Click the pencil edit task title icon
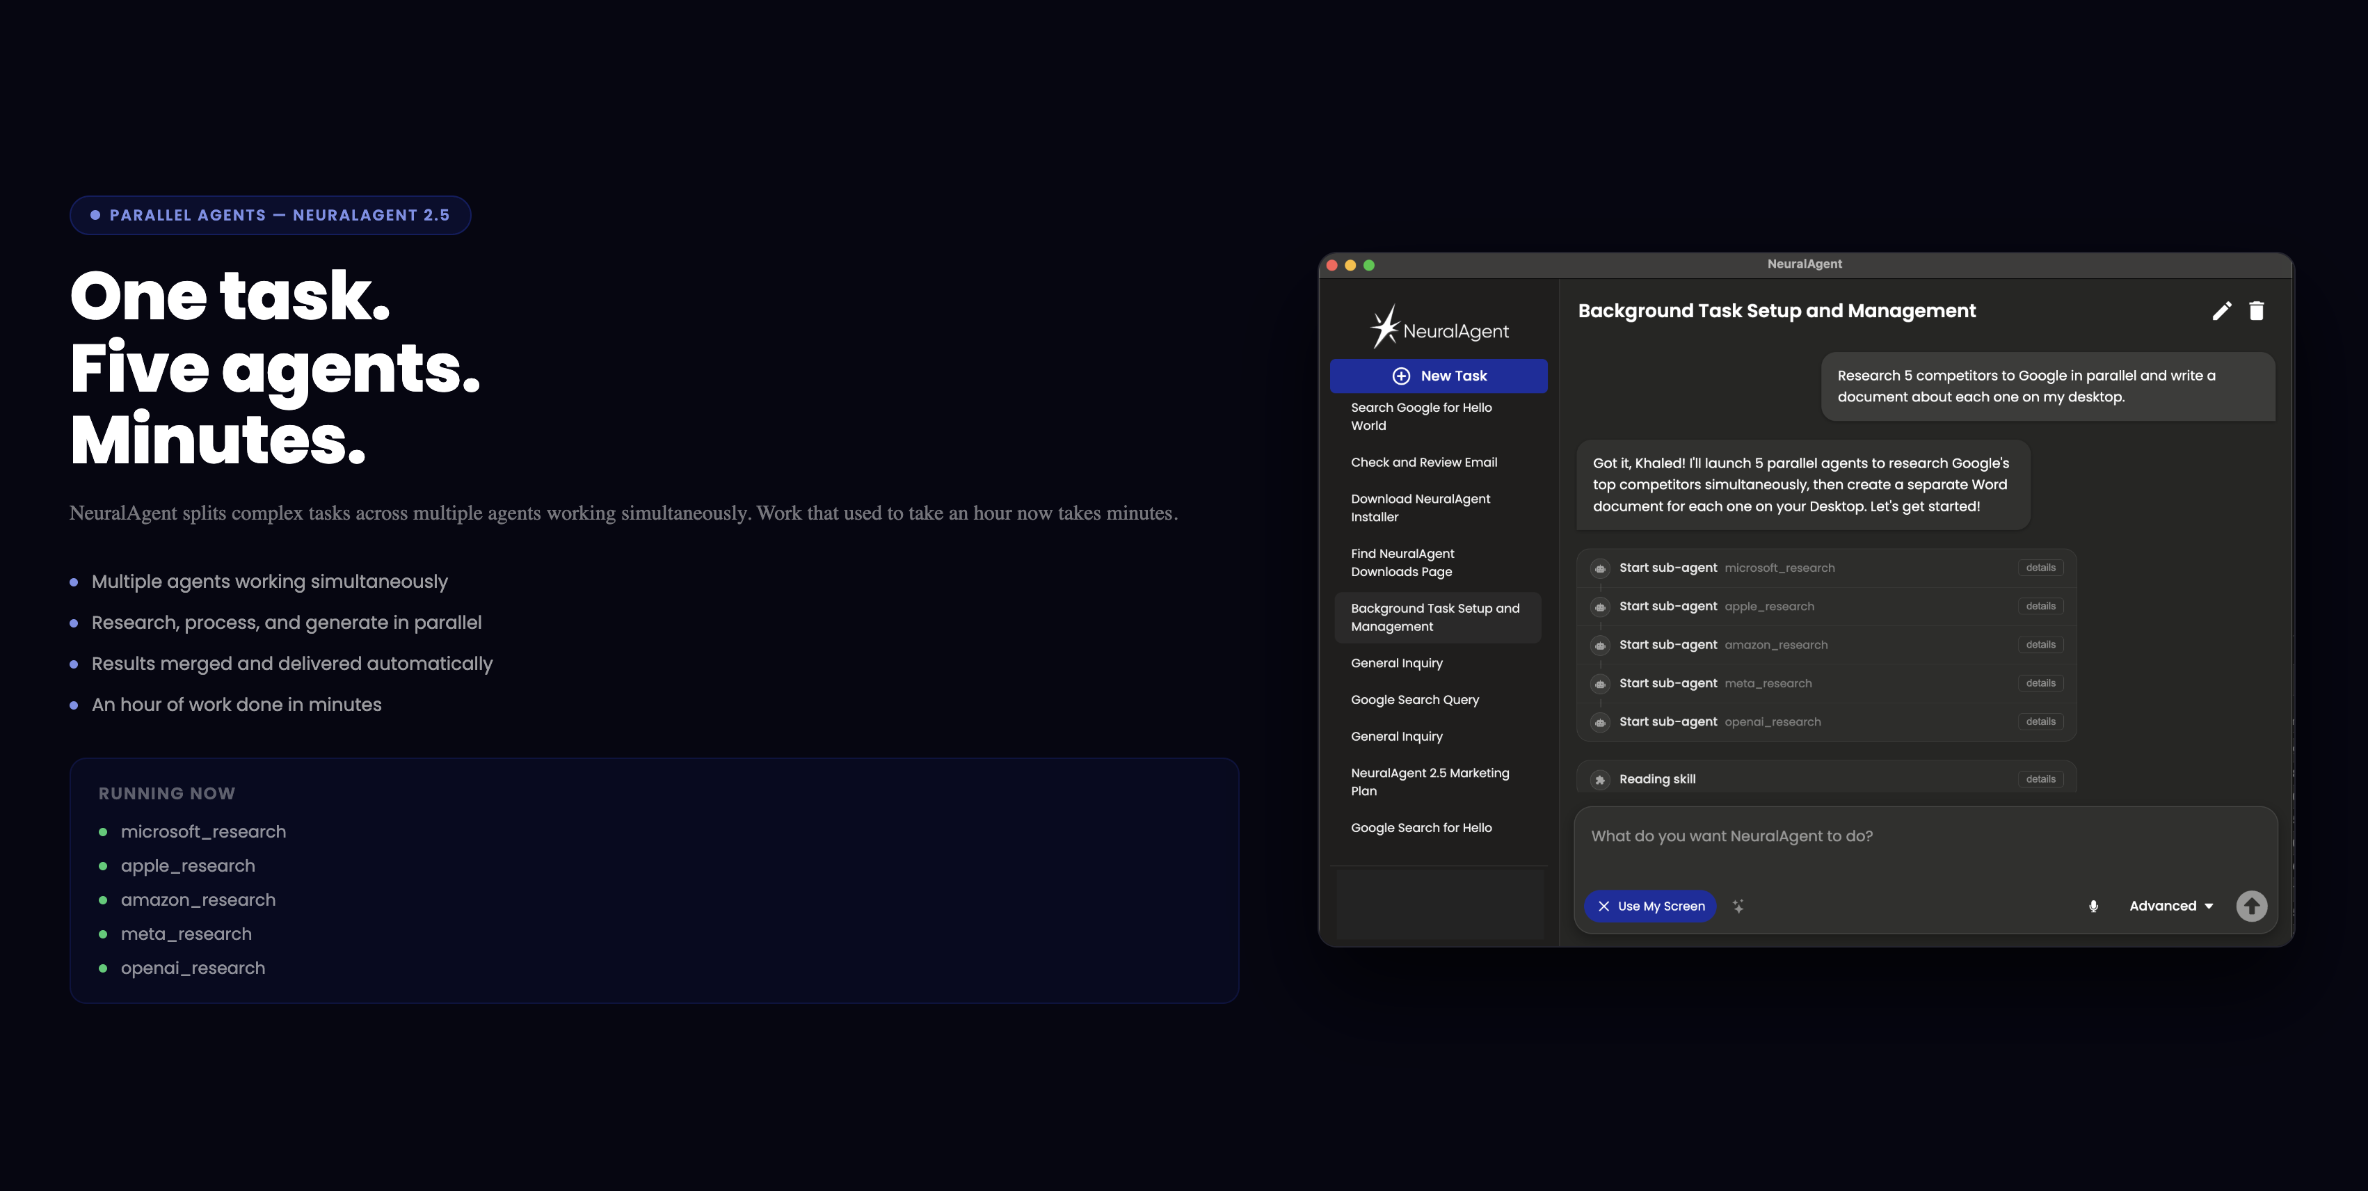Viewport: 2368px width, 1191px height. [x=2221, y=312]
